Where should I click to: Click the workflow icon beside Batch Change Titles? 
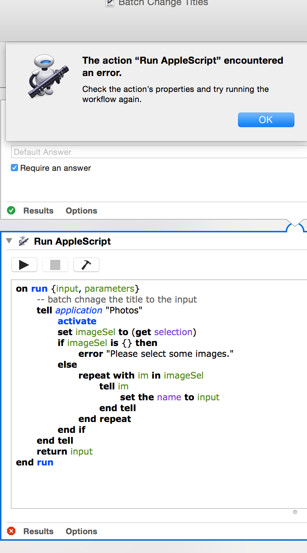(109, 4)
